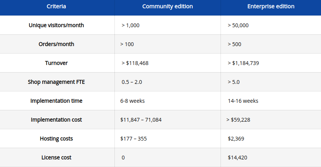
Task: Click the Turnover row label
Action: click(56, 63)
